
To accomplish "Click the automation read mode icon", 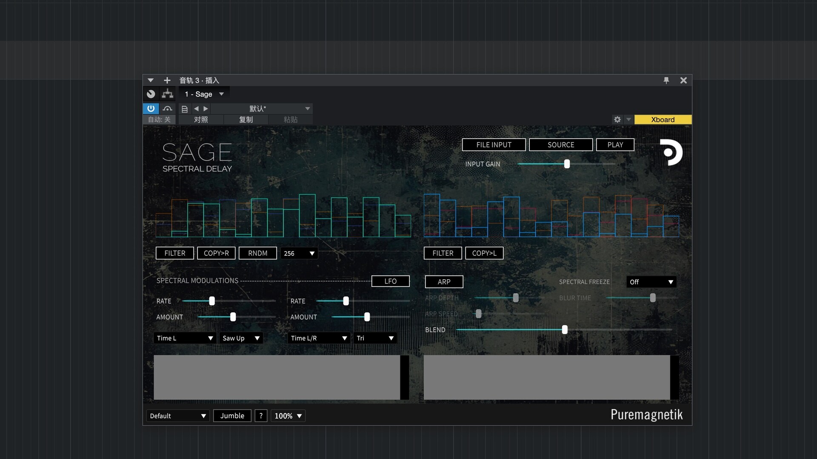I will 168,108.
